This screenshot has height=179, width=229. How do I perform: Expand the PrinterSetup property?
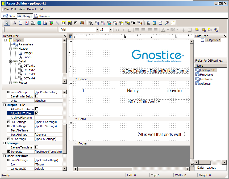tap(9, 92)
